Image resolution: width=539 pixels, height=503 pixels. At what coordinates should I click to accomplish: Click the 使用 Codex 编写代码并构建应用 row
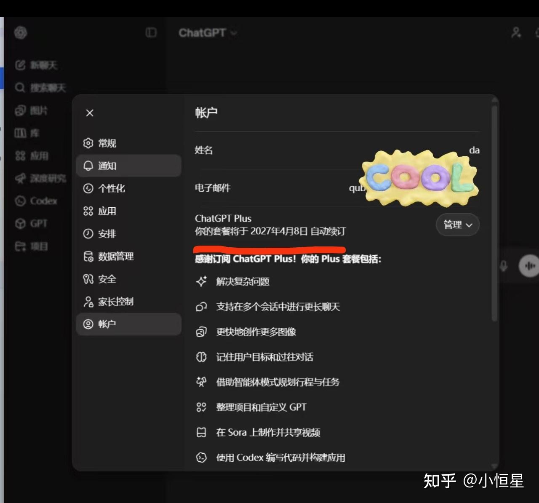(270, 458)
